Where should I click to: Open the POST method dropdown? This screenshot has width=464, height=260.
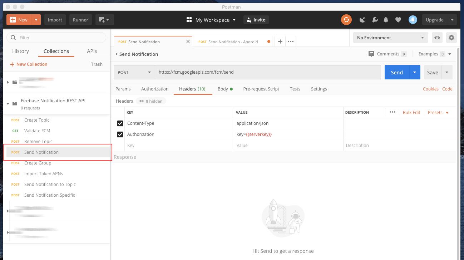134,72
